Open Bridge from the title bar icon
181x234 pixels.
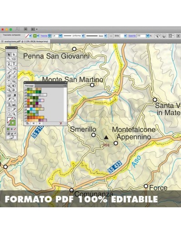point(26,29)
